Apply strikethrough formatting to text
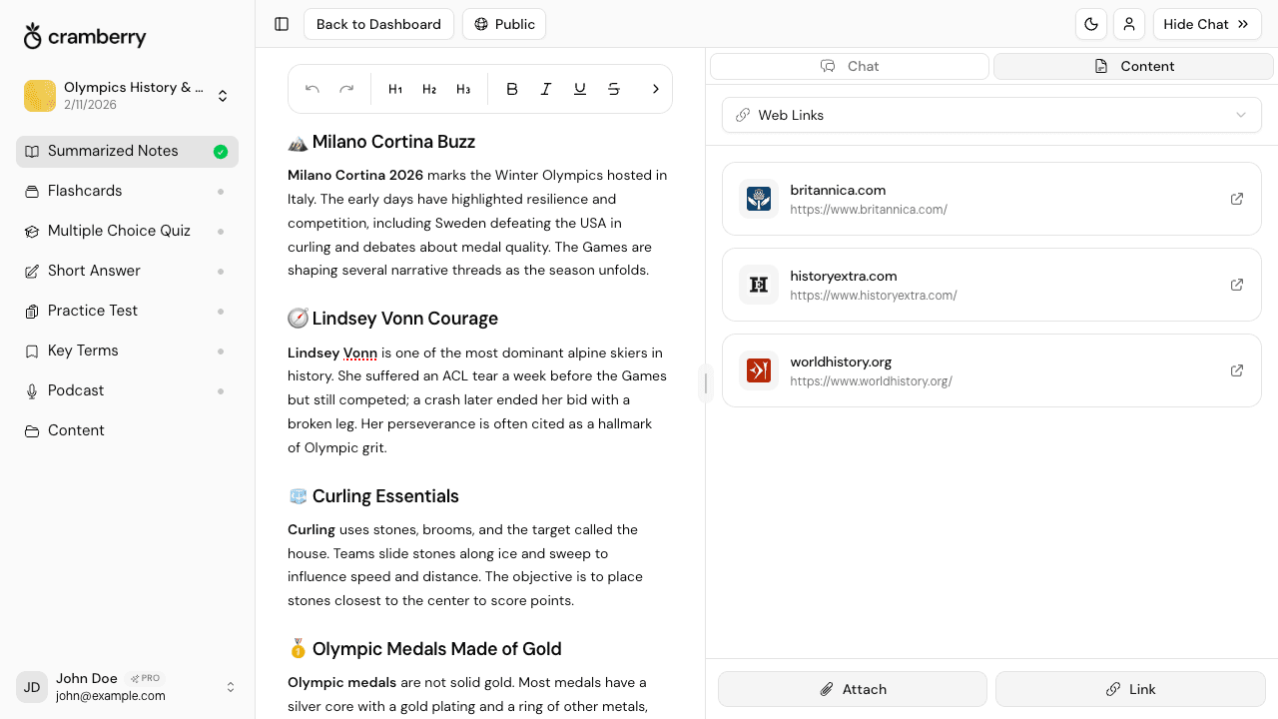This screenshot has width=1278, height=719. click(x=613, y=89)
